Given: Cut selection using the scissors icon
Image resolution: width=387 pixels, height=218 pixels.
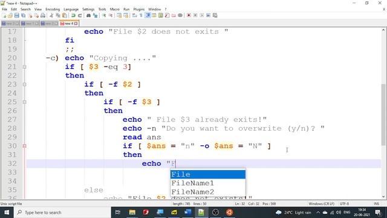Looking at the screenshot, I should 51,15.
